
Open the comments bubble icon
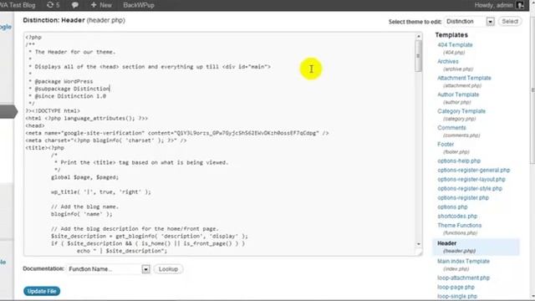pos(75,5)
